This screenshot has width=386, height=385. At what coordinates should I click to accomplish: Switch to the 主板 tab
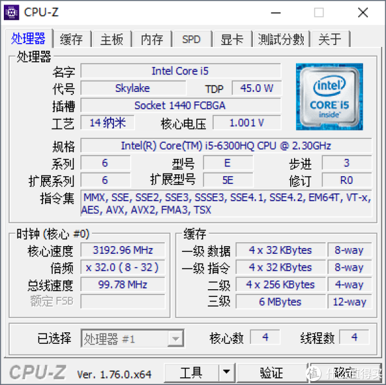pyautogui.click(x=112, y=39)
